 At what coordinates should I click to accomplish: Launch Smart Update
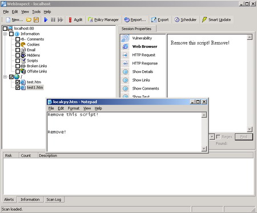[216, 19]
